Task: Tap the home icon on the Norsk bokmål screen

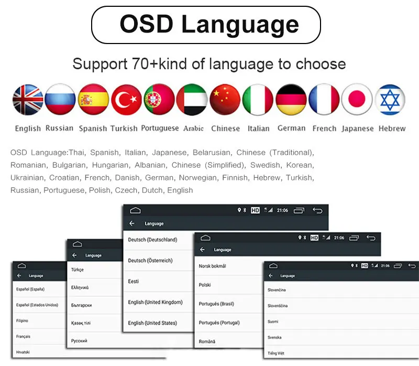Action: point(205,238)
